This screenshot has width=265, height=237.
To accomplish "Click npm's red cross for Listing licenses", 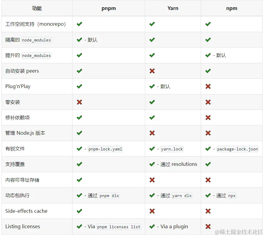I will tap(208, 226).
